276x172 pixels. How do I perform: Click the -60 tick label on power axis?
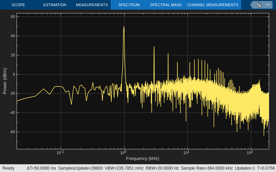[x=12, y=132]
